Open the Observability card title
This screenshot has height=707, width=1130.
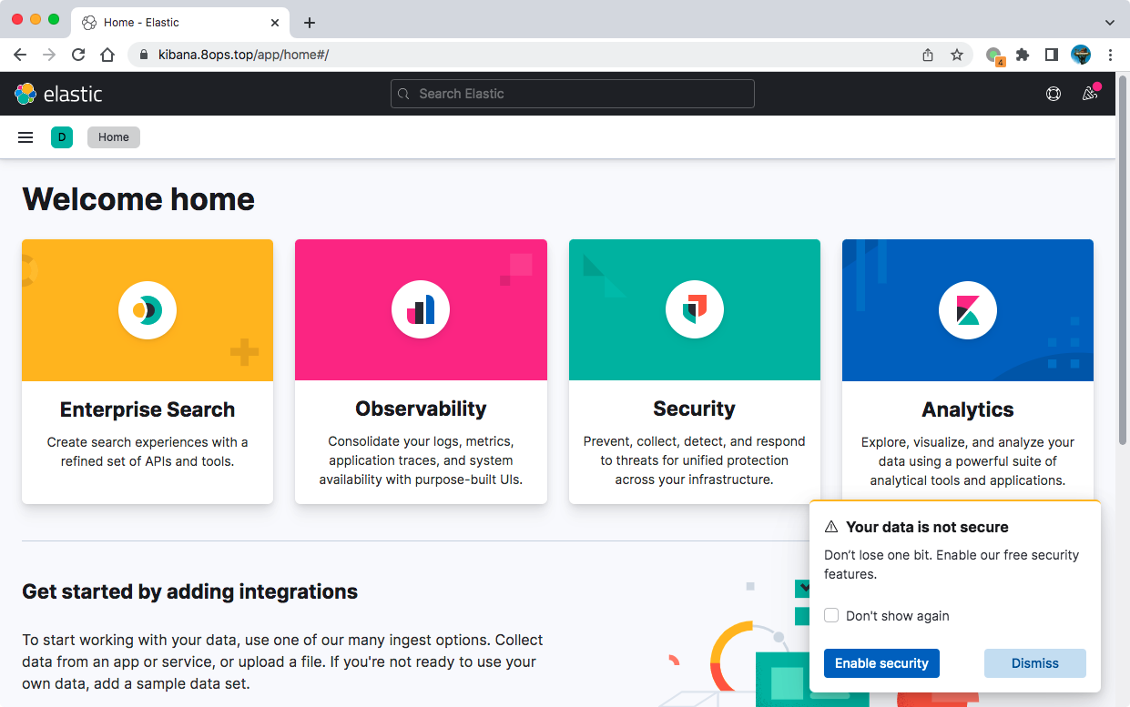[421, 409]
